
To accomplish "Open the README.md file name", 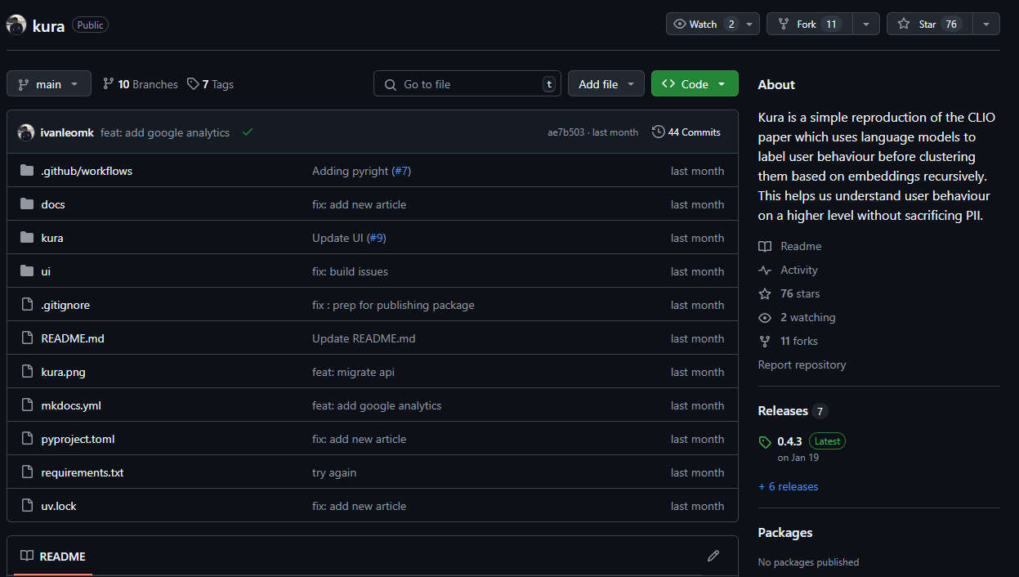I will tap(73, 338).
